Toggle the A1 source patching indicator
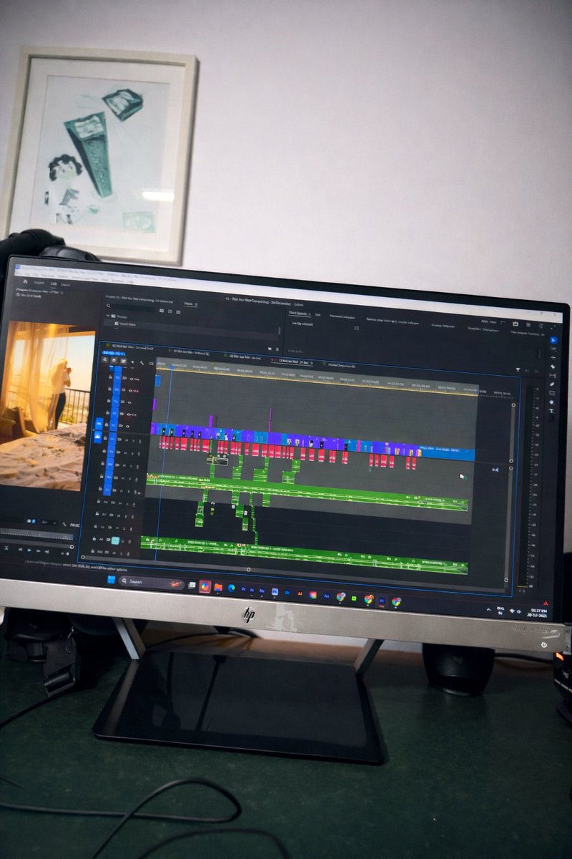The height and width of the screenshot is (859, 572). point(98,437)
